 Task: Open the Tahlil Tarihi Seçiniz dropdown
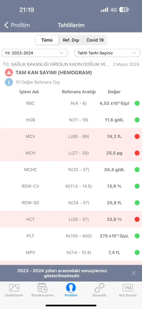click(107, 53)
